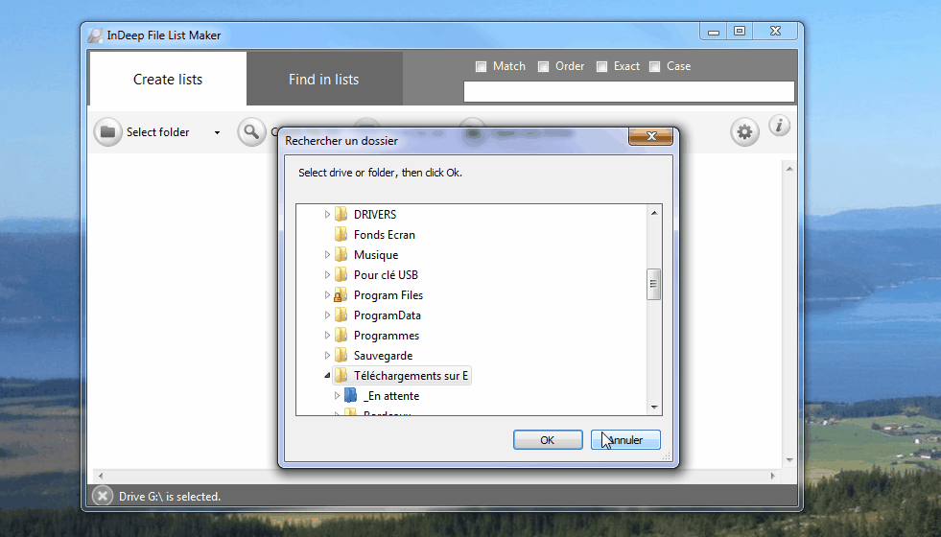Image resolution: width=941 pixels, height=537 pixels.
Task: Click main list scroll right arrow
Action: point(773,476)
